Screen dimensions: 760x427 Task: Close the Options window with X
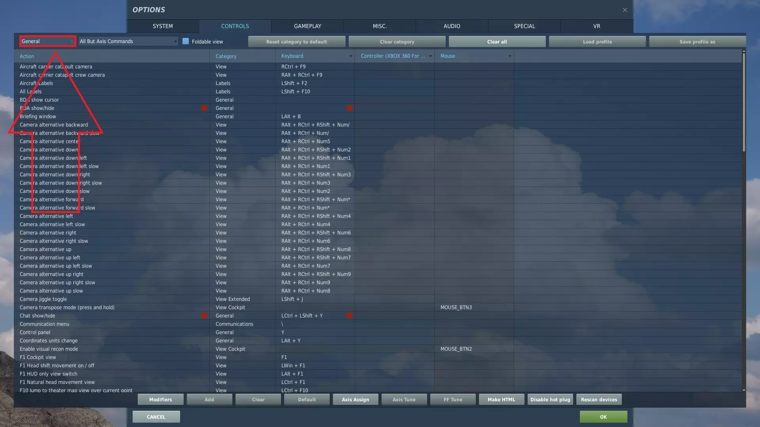tap(625, 10)
